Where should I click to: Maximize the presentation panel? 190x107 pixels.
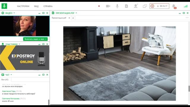[184, 13]
